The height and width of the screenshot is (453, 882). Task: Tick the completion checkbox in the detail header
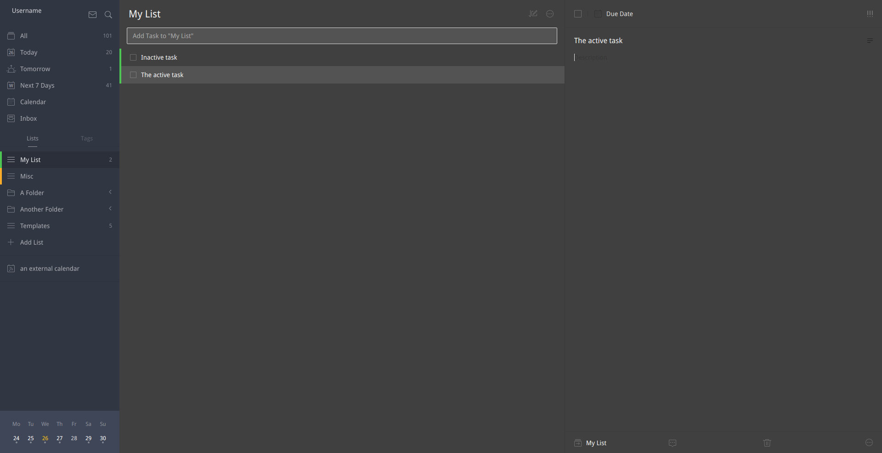pos(577,14)
